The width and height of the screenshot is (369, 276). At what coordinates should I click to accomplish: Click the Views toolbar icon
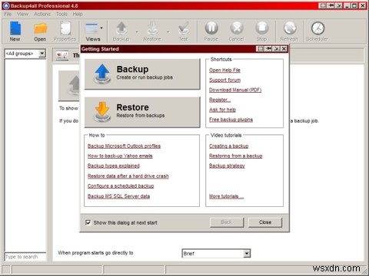pyautogui.click(x=91, y=28)
